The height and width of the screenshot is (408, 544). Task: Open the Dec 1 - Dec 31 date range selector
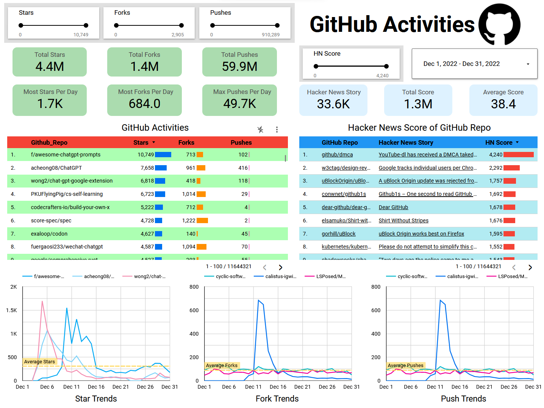click(x=474, y=64)
